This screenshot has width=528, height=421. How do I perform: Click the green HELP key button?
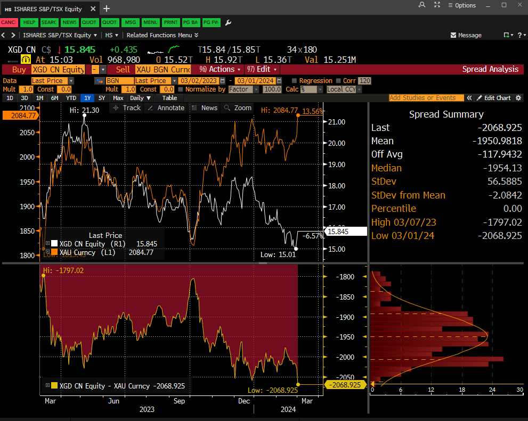29,22
